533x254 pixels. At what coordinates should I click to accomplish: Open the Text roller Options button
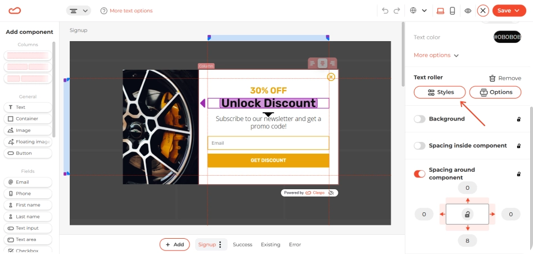pyautogui.click(x=495, y=92)
